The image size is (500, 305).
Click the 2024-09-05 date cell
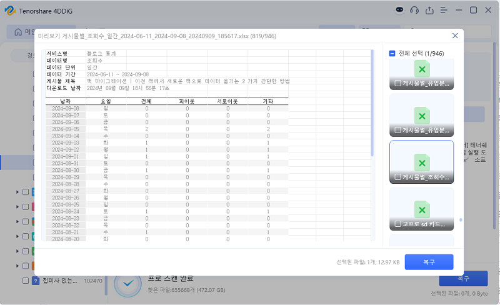tap(66, 129)
